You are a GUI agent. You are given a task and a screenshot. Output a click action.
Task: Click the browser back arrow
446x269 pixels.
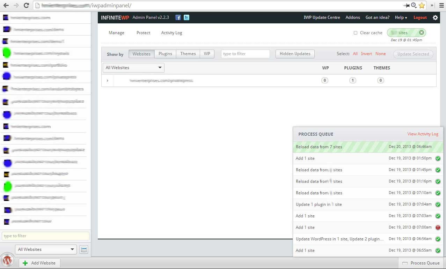click(6, 5)
